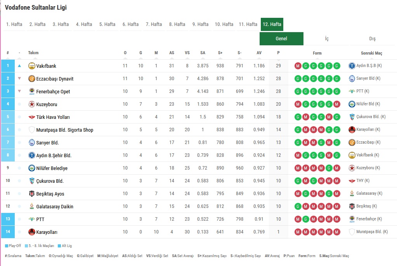Click Eczacıbaşı set average 4.286
The image size is (397, 266).
[x=203, y=79]
